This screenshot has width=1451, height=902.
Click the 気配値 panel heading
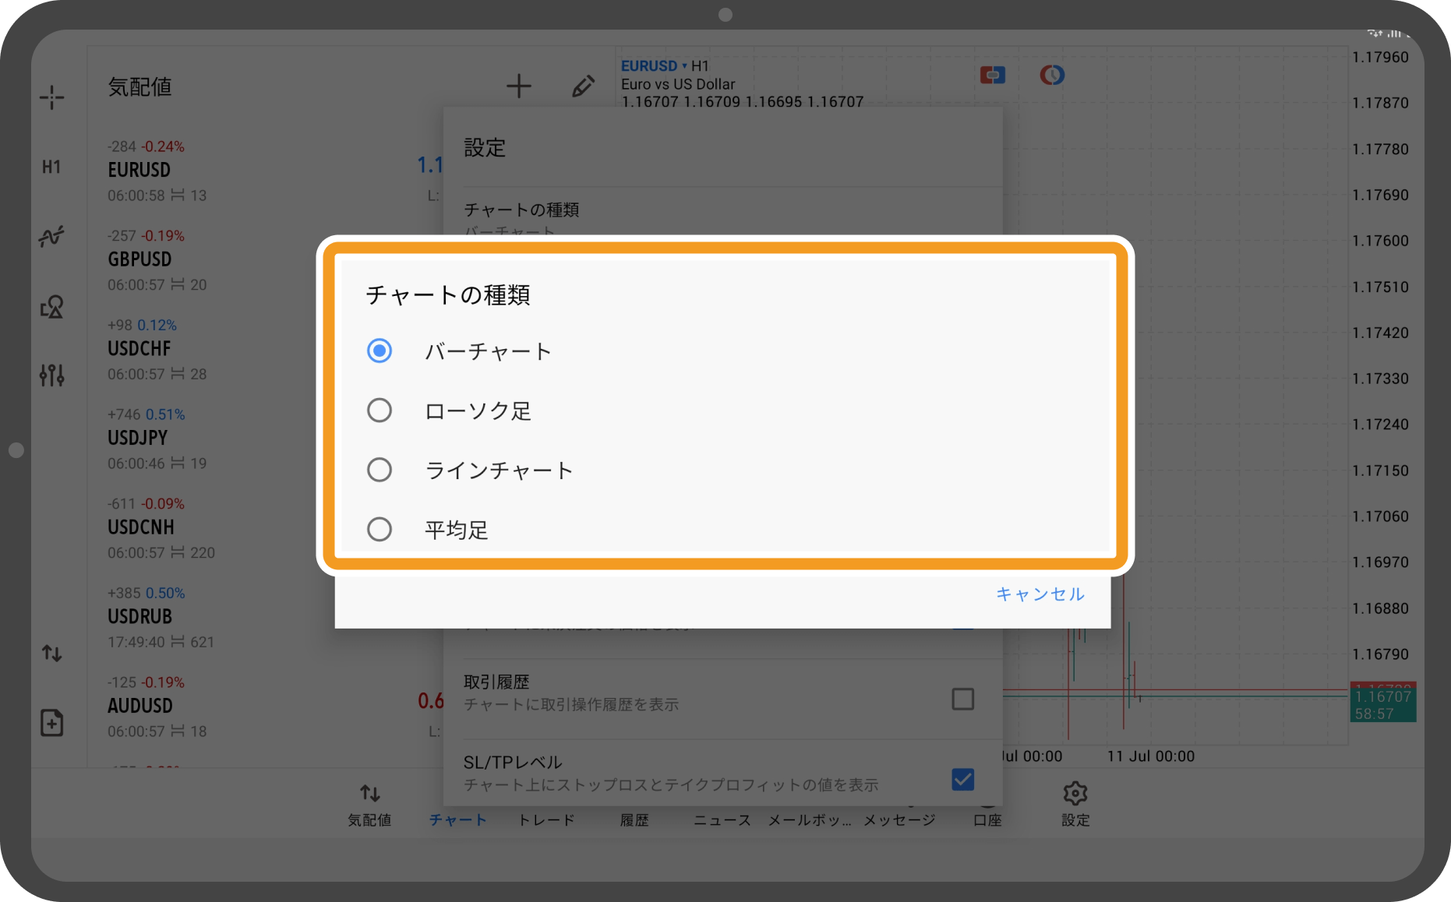tap(139, 87)
